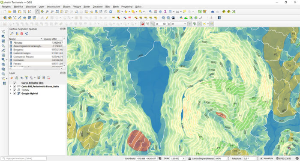
Task: Click the locator search field
Action: click(x=24, y=158)
